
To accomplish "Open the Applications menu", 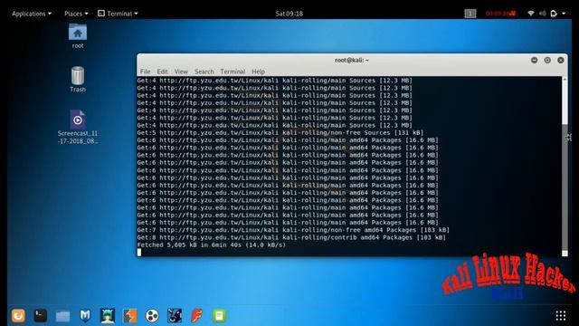I will [32, 14].
